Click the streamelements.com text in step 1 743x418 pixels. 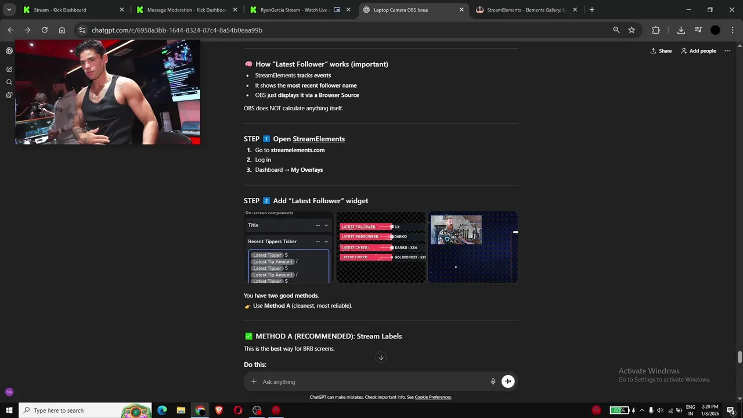coord(297,150)
